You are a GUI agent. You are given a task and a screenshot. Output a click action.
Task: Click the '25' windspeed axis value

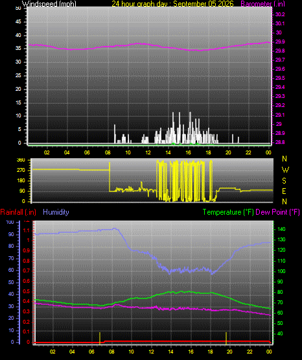(x=18, y=75)
